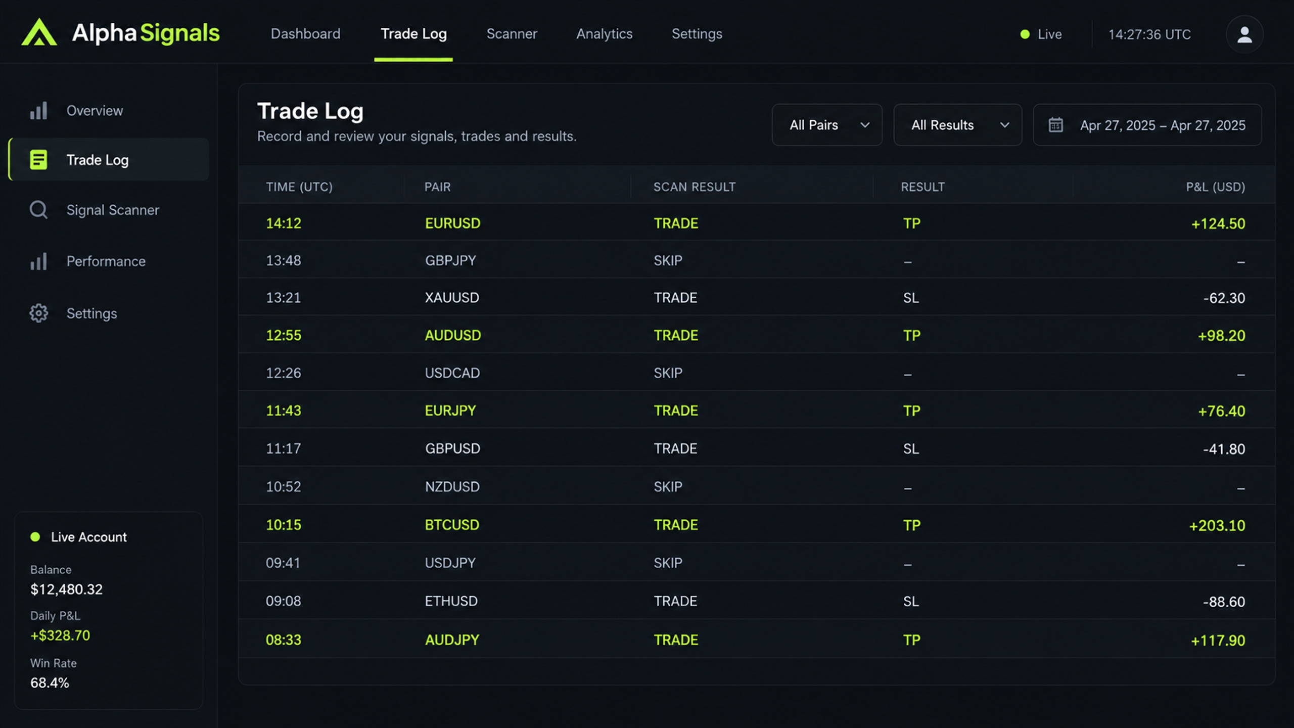Click the Performance bar chart icon
1294x728 pixels.
(x=38, y=261)
